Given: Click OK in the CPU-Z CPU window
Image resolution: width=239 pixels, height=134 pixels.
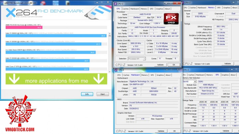Looking at the screenshot, I should tap(174, 65).
